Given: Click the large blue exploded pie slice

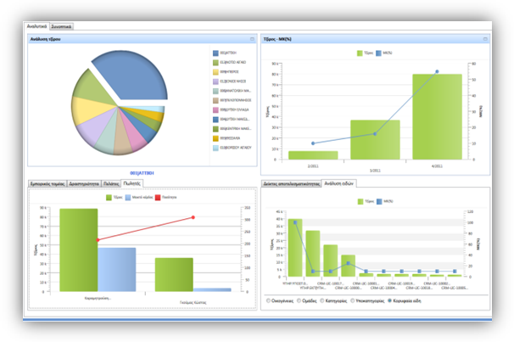Looking at the screenshot, I should [x=134, y=76].
